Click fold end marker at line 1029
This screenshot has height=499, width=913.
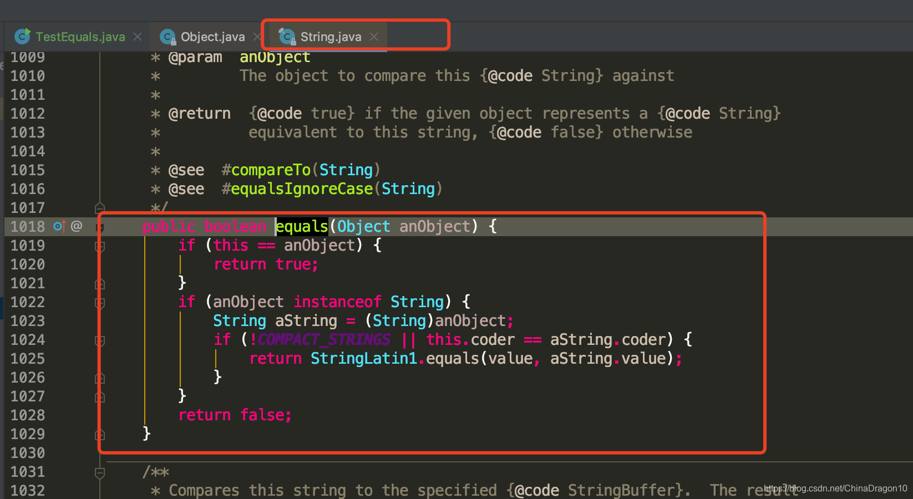(100, 435)
